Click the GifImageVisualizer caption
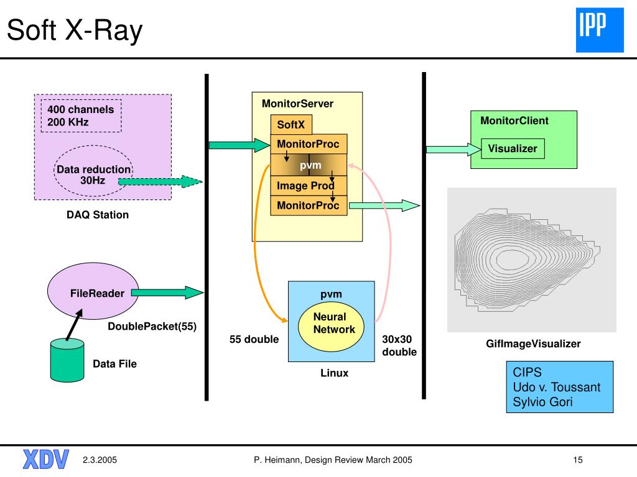Viewport: 637px width, 477px height. 533,344
